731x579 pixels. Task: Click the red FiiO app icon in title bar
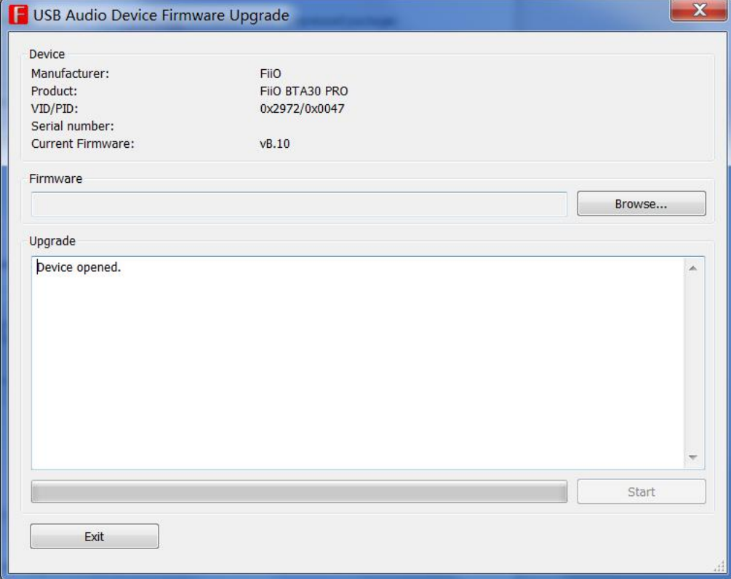click(x=18, y=15)
